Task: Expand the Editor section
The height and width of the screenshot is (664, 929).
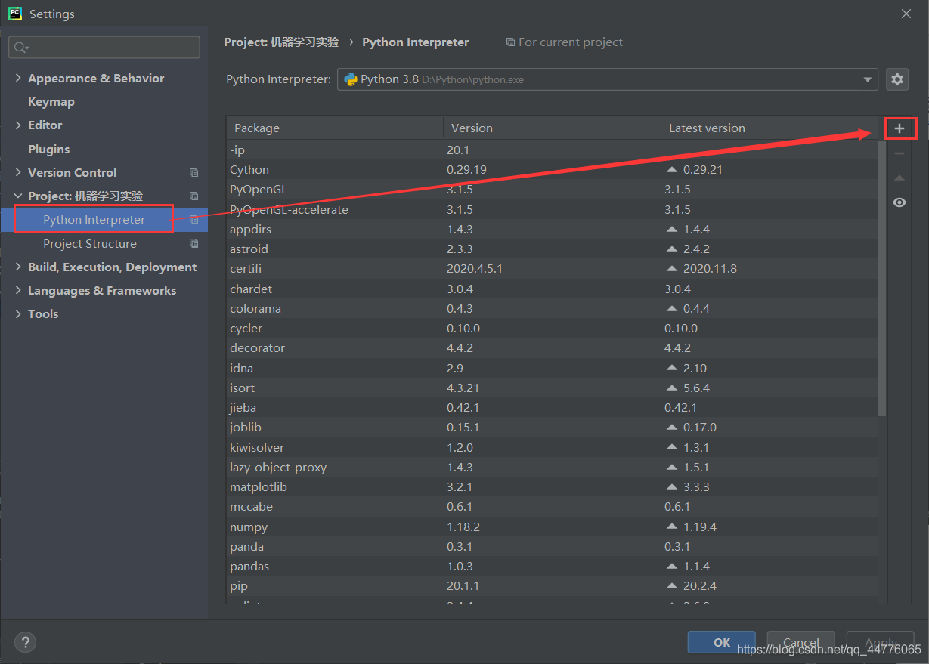Action: pos(18,125)
